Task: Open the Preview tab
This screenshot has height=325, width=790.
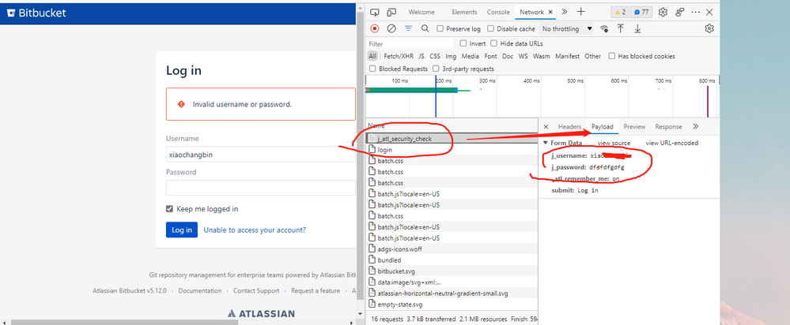Action: (x=634, y=126)
